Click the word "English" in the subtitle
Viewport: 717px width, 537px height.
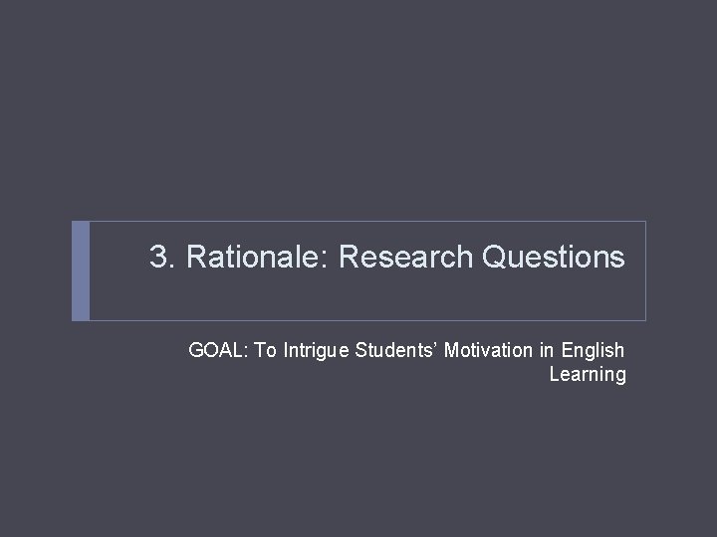[x=594, y=350]
